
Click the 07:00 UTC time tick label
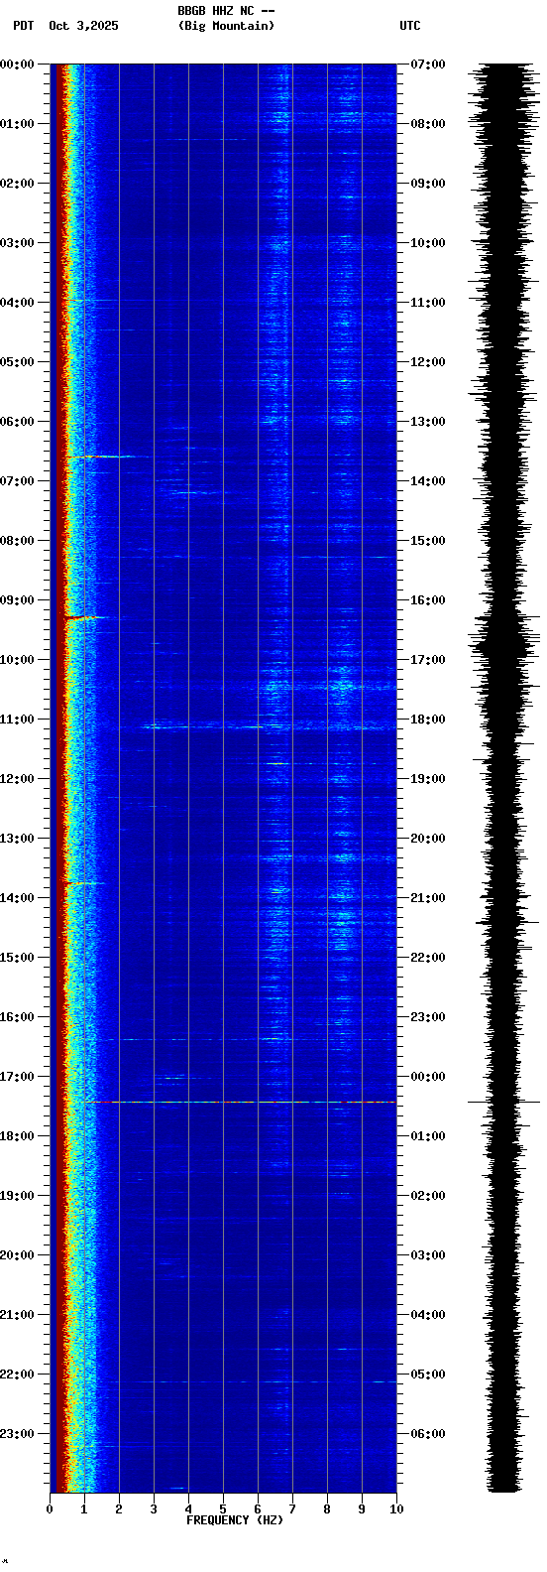click(427, 65)
